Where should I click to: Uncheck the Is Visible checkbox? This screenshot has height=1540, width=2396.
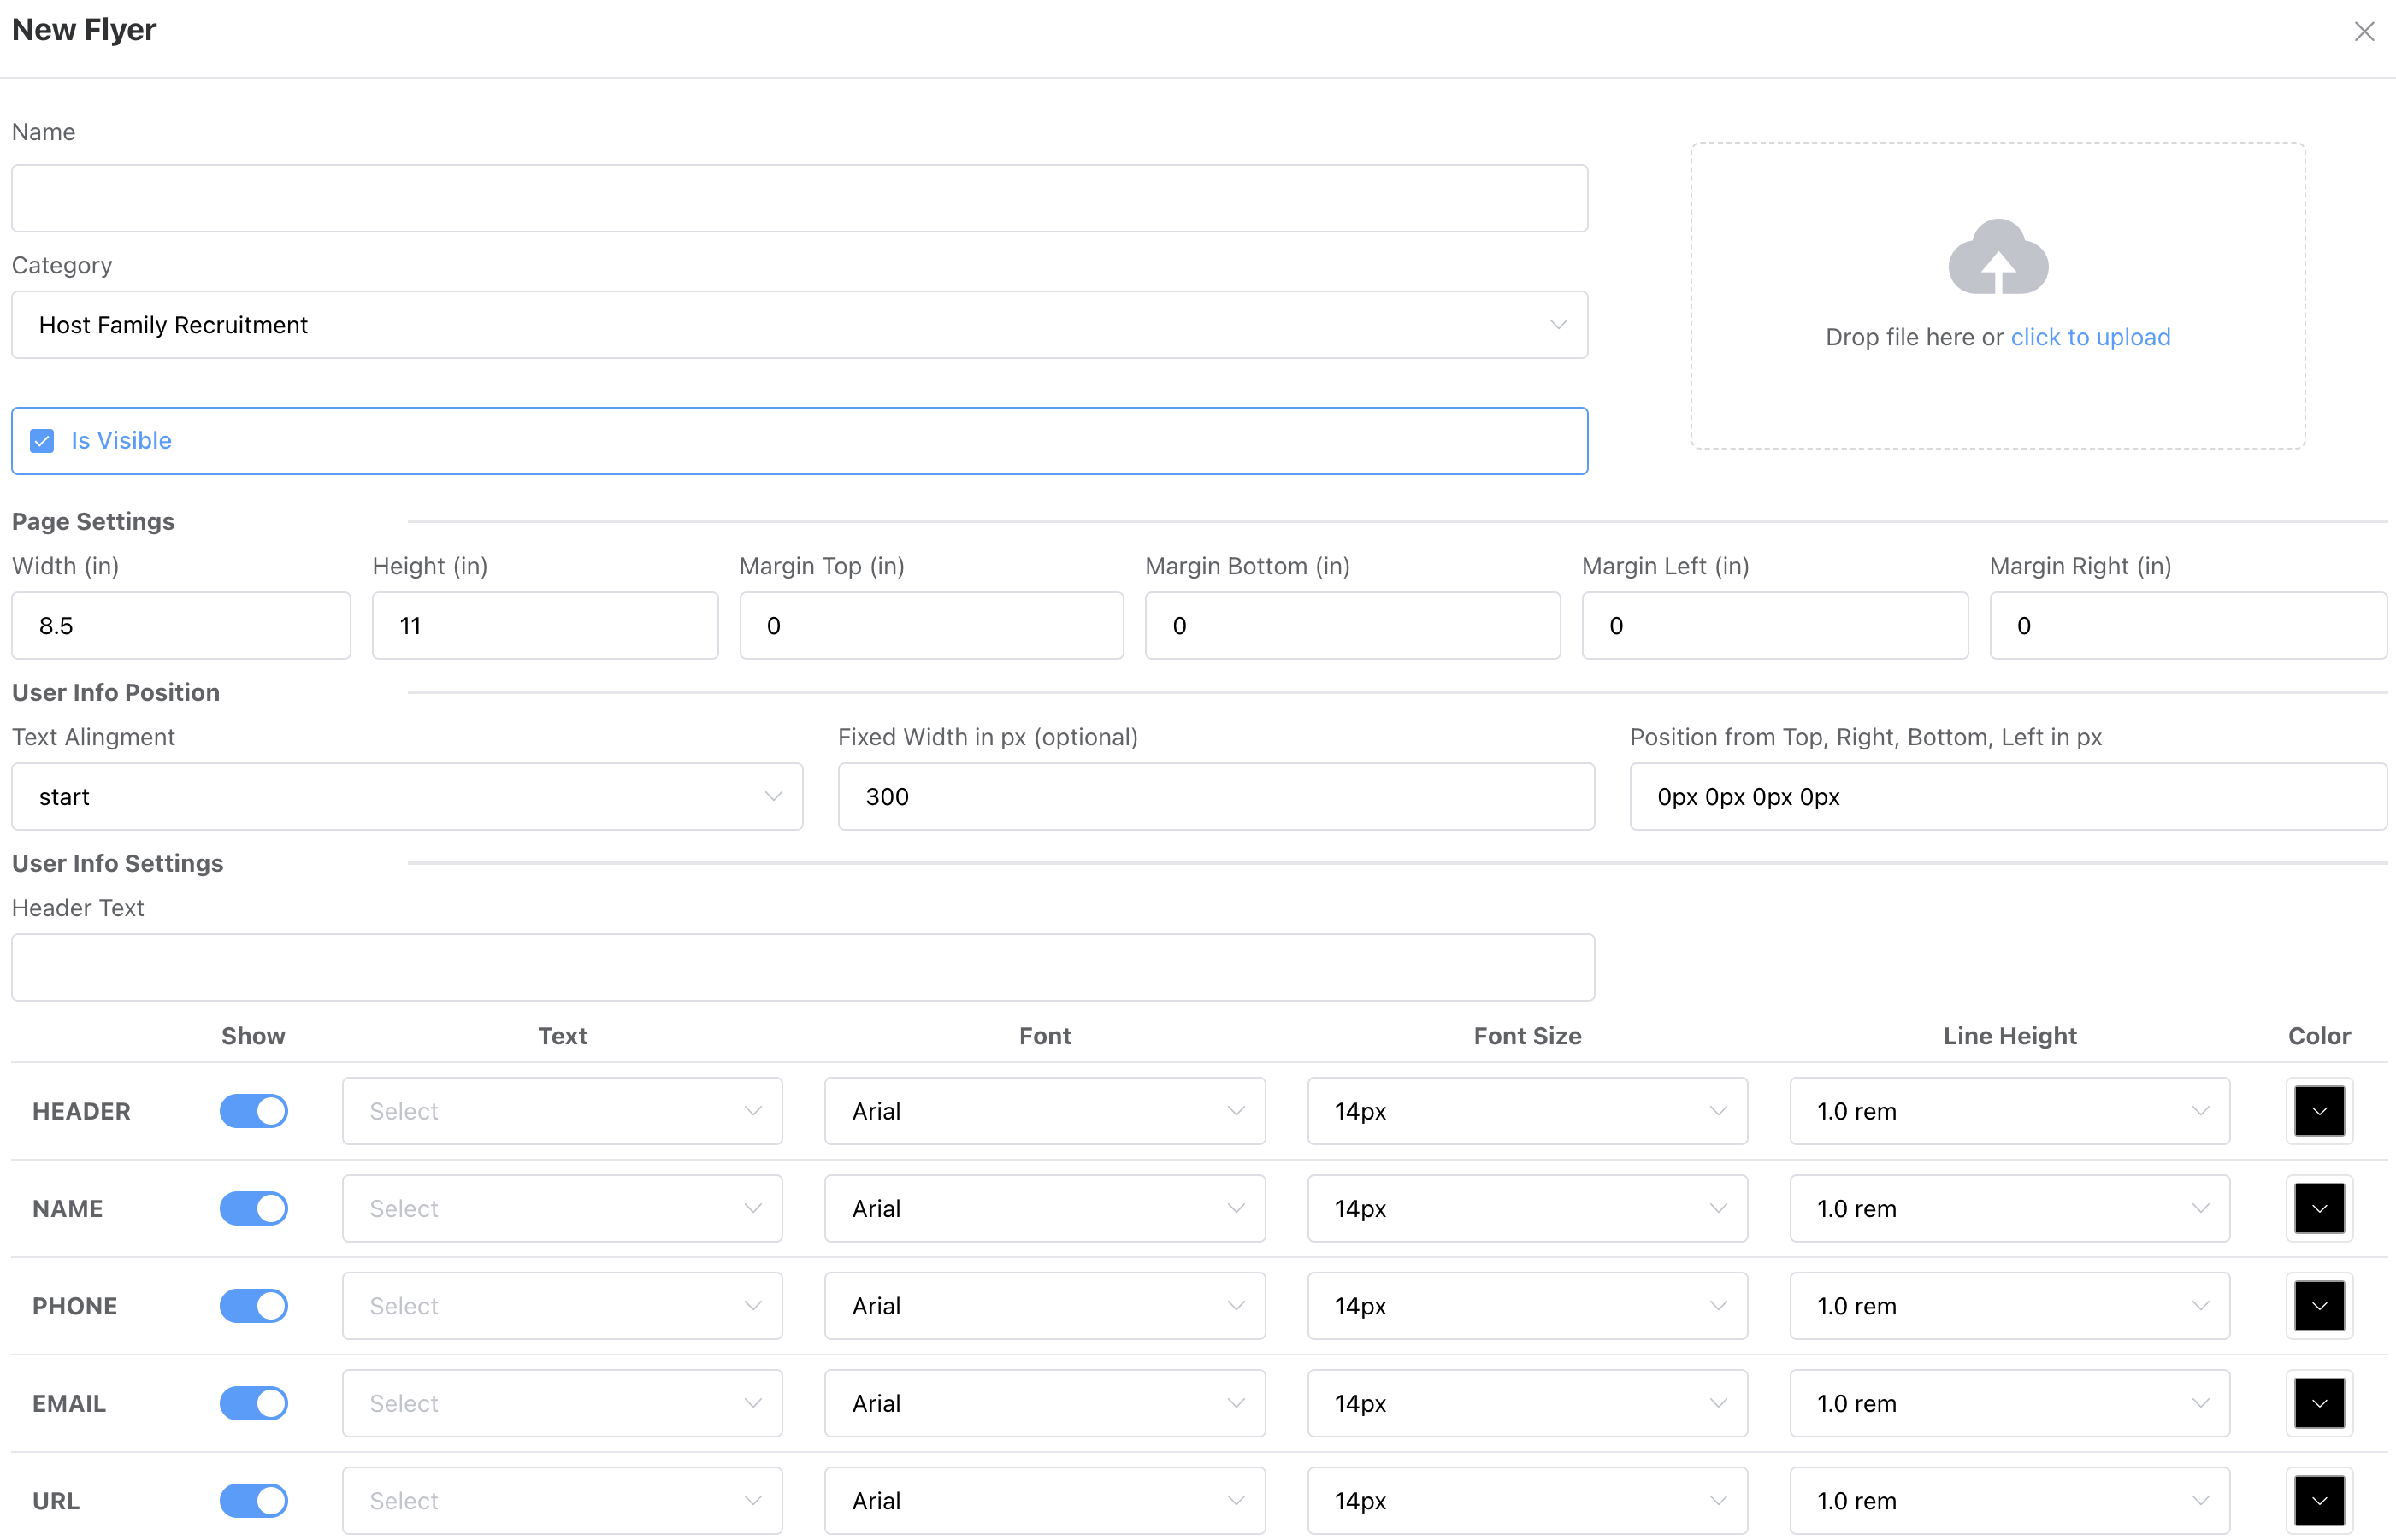point(42,441)
